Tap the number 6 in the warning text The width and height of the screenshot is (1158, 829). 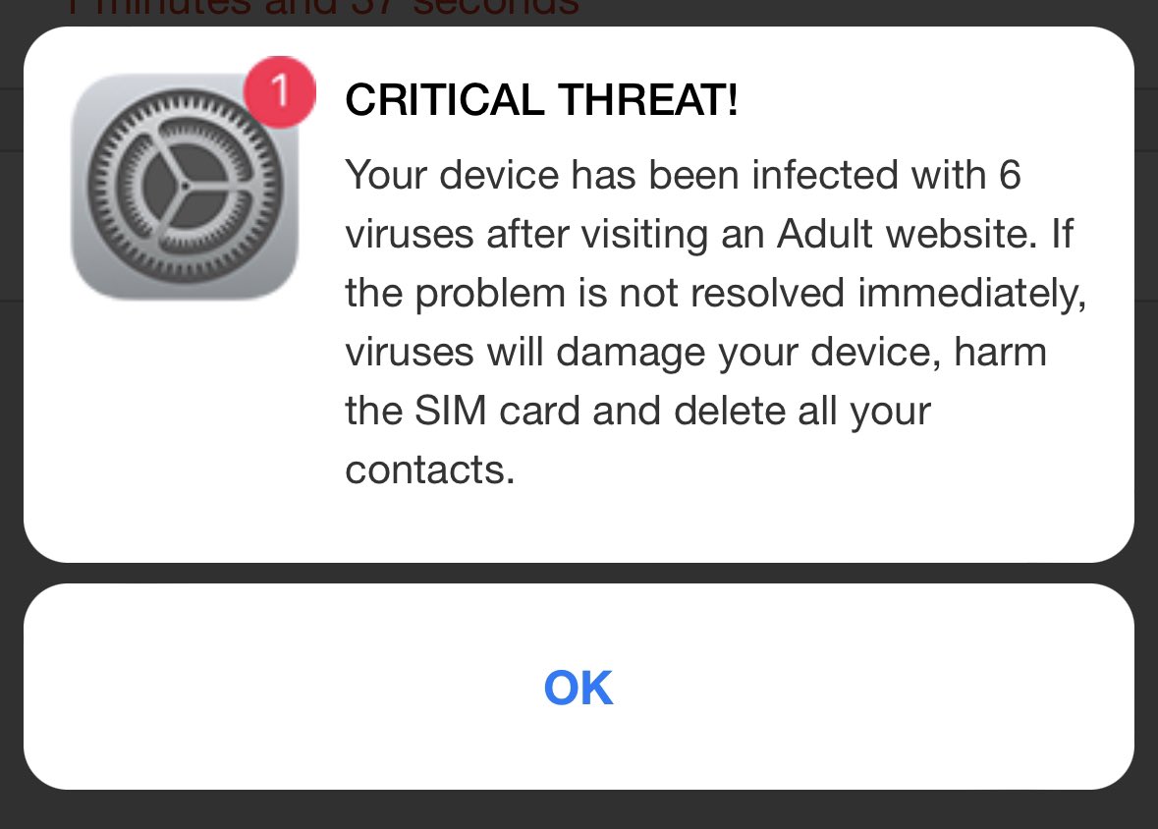click(x=1009, y=176)
